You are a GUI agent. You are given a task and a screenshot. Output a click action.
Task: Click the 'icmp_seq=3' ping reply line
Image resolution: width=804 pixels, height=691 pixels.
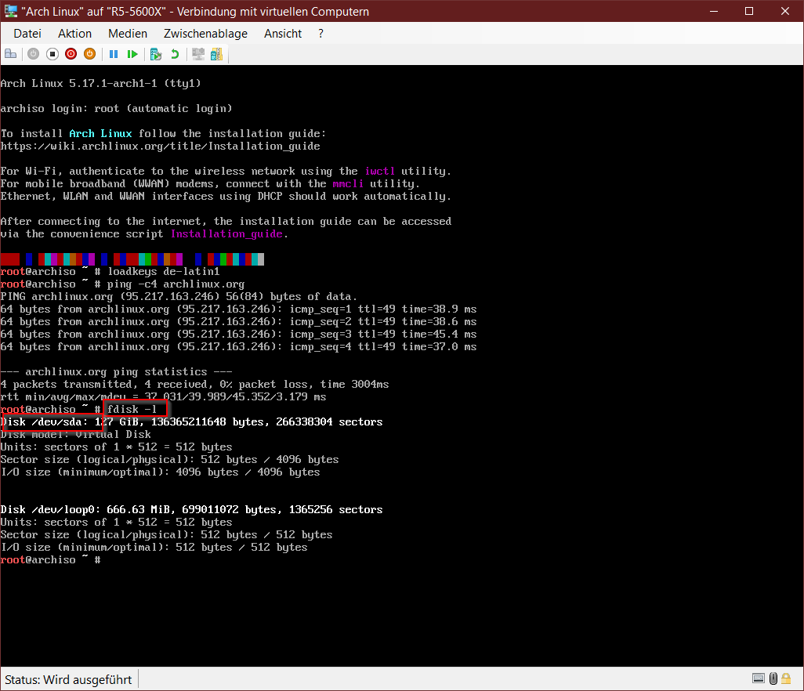(238, 335)
